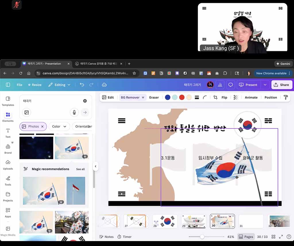
Task: Click the Share button
Action: 281,85
